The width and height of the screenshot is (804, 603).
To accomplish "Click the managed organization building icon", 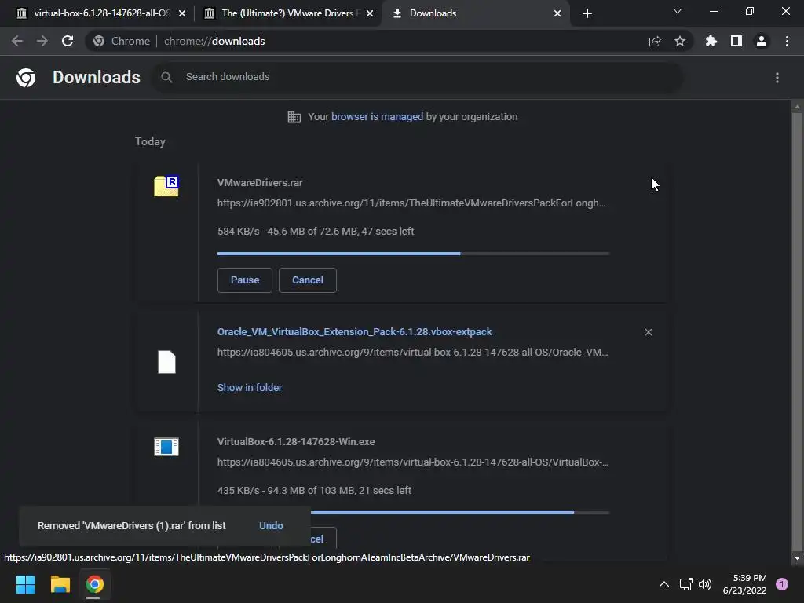I will click(x=294, y=117).
